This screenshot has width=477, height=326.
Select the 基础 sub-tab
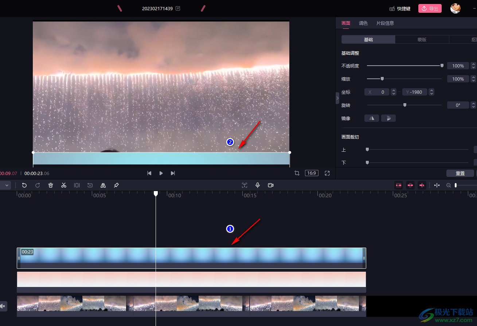(x=368, y=39)
